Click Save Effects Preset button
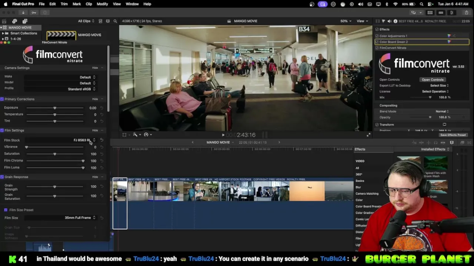Image resolution: width=474 pixels, height=266 pixels. (453, 135)
